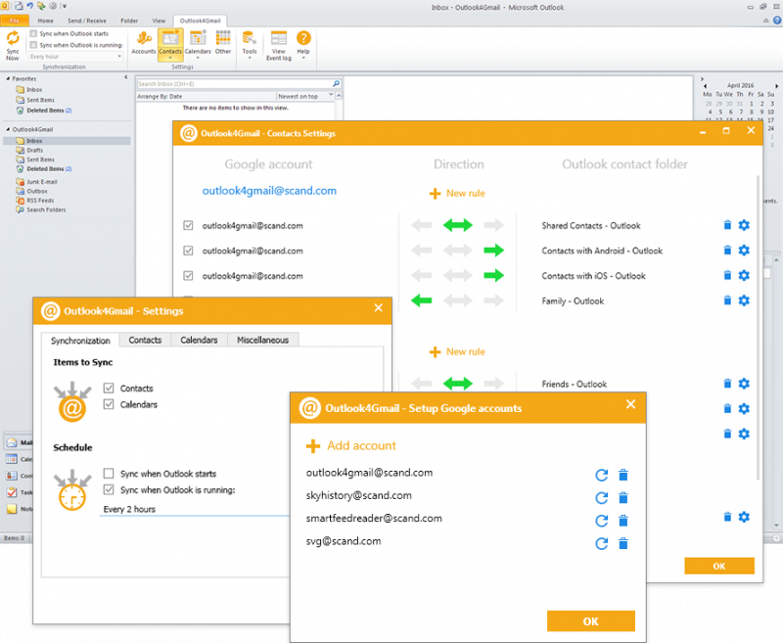This screenshot has height=643, width=783.
Task: Delete the Friends - Outlook rule
Action: click(x=727, y=384)
